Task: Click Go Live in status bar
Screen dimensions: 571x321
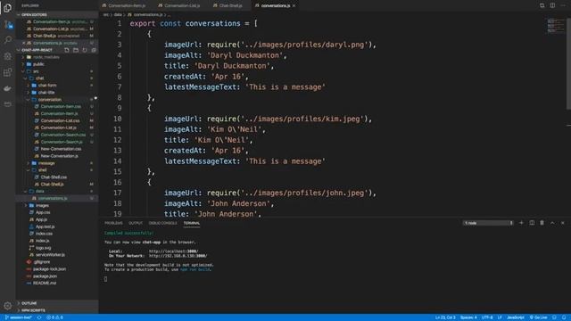Action: click(538, 317)
